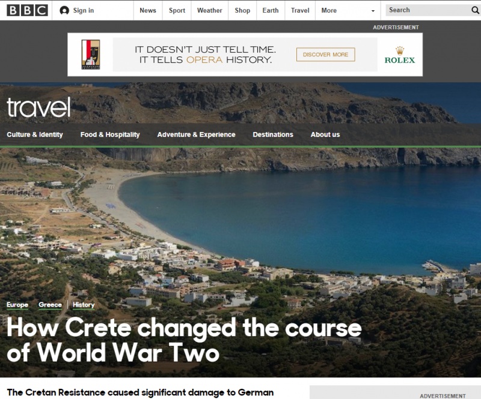
Task: Open the Earth section link
Action: point(271,10)
